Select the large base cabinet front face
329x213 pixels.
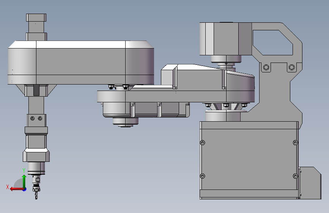click(249, 159)
